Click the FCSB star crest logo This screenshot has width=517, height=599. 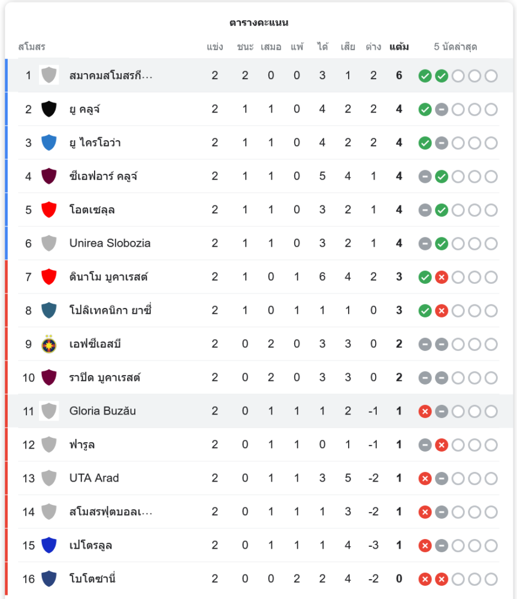tap(49, 344)
